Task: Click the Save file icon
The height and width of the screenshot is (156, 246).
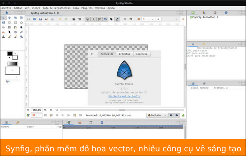Action: [x=40, y=19]
